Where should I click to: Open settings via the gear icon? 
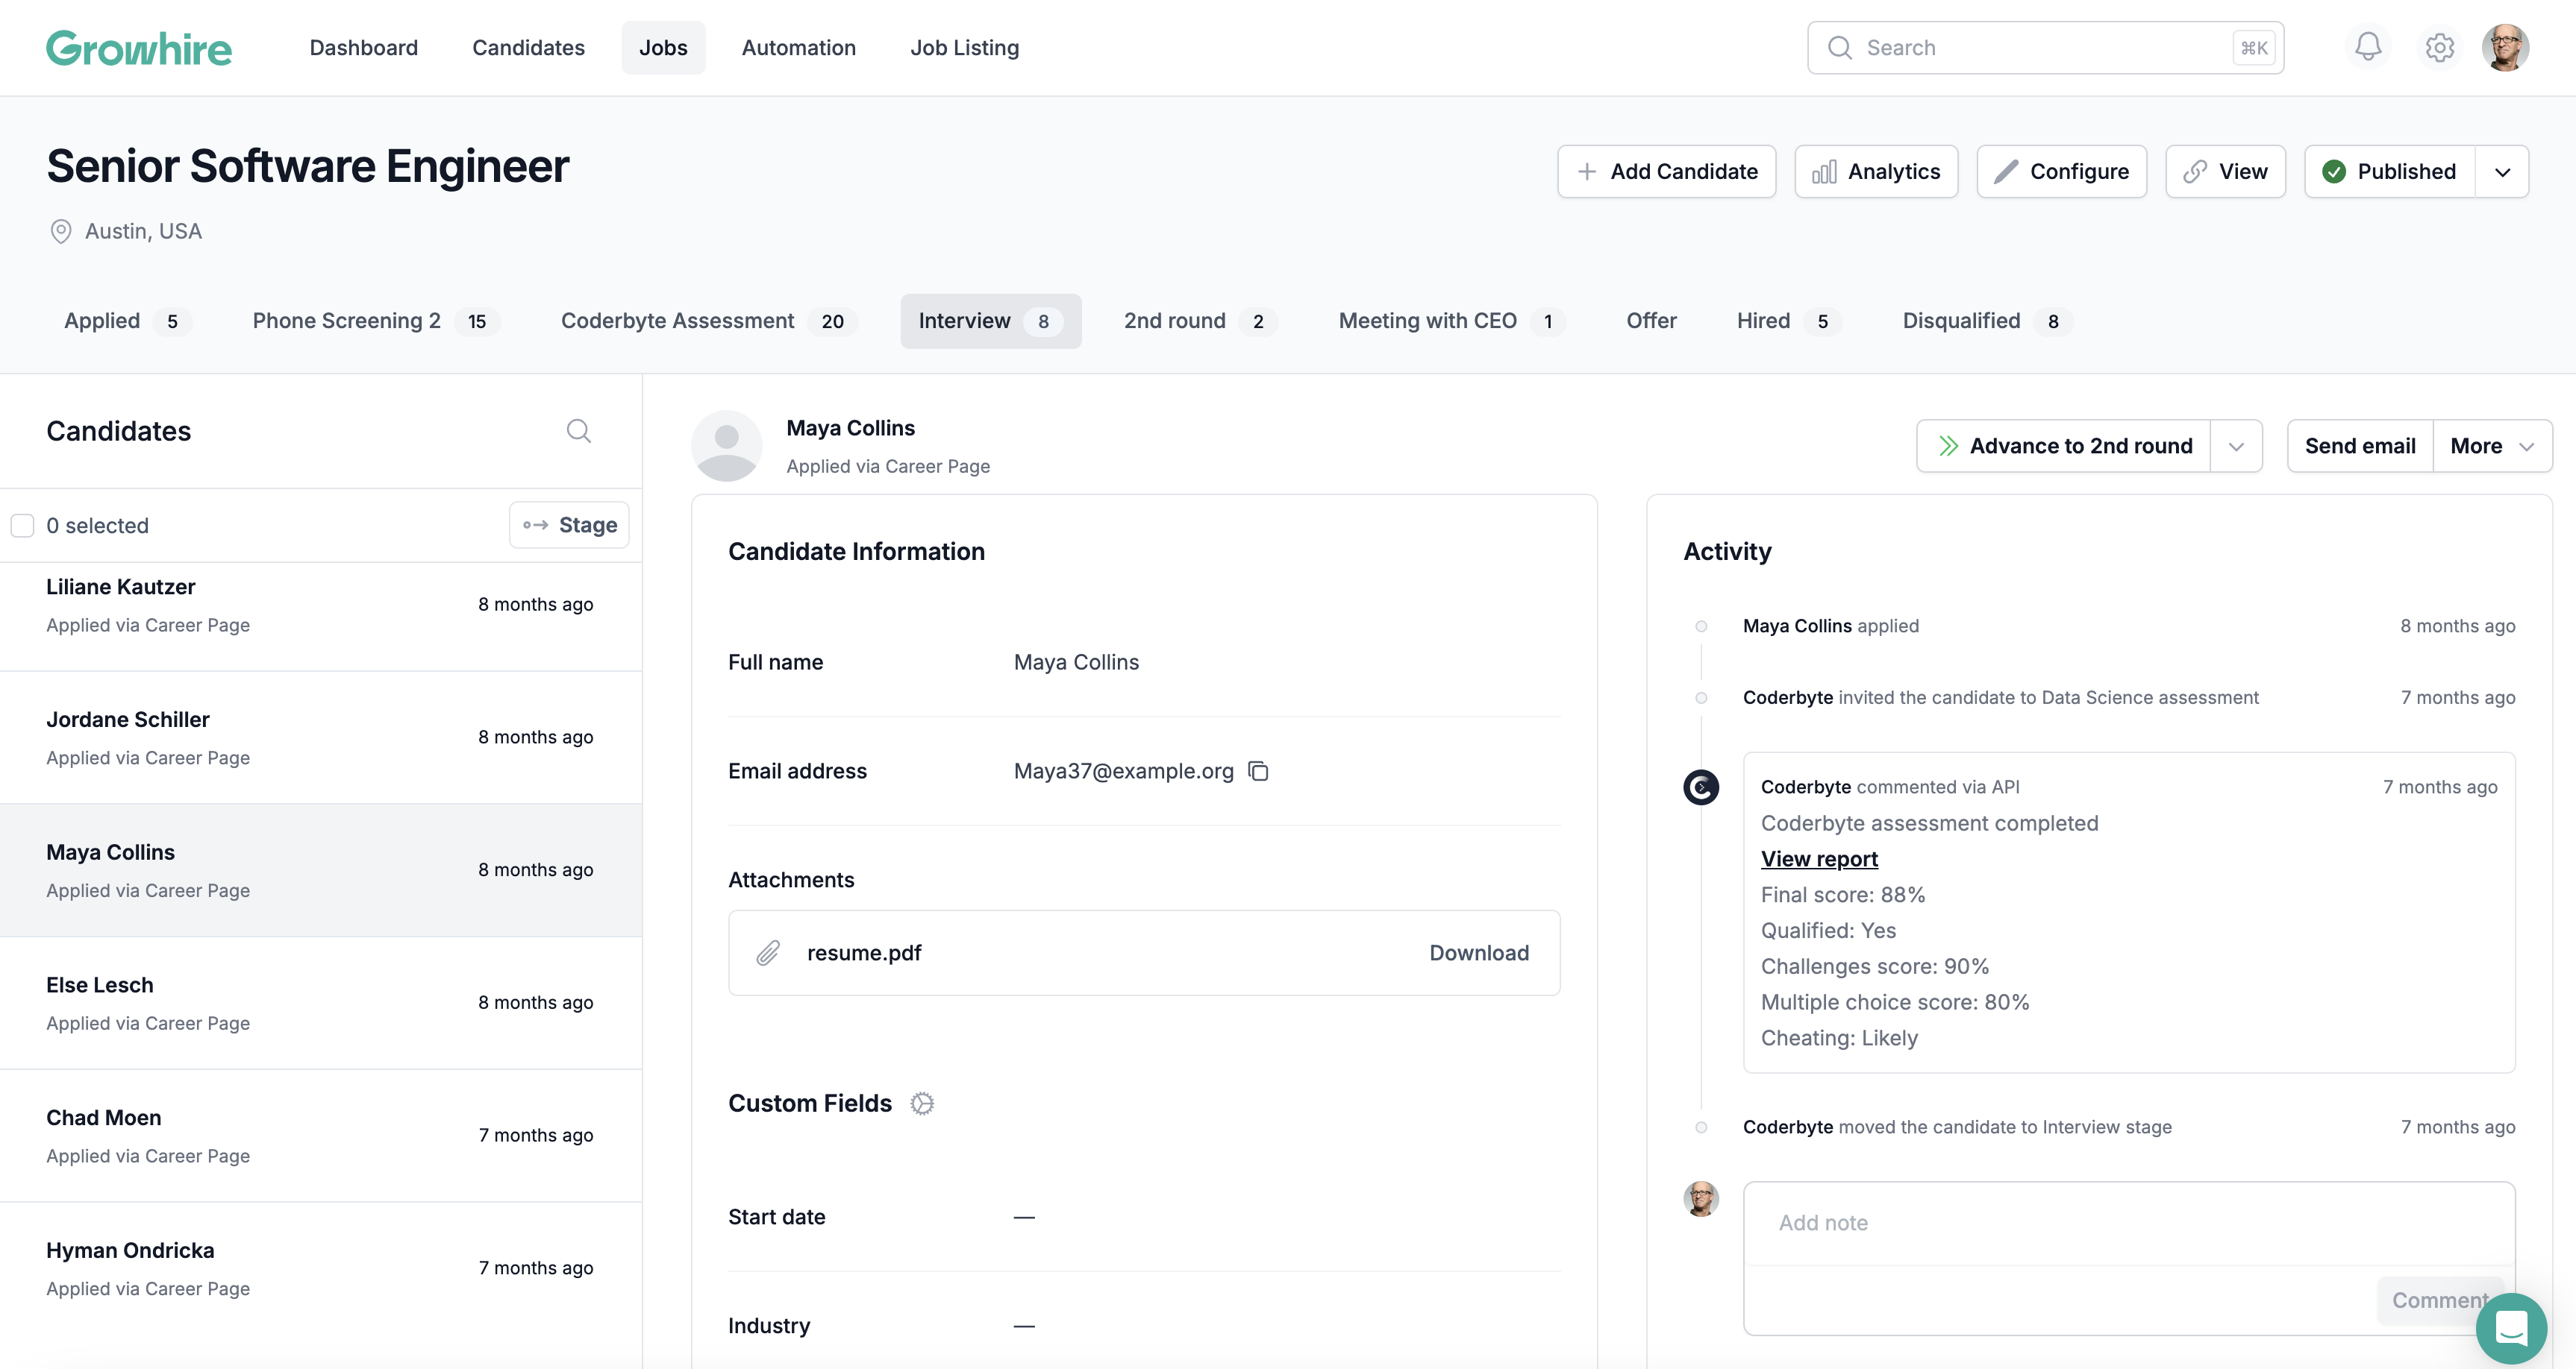[x=2439, y=47]
